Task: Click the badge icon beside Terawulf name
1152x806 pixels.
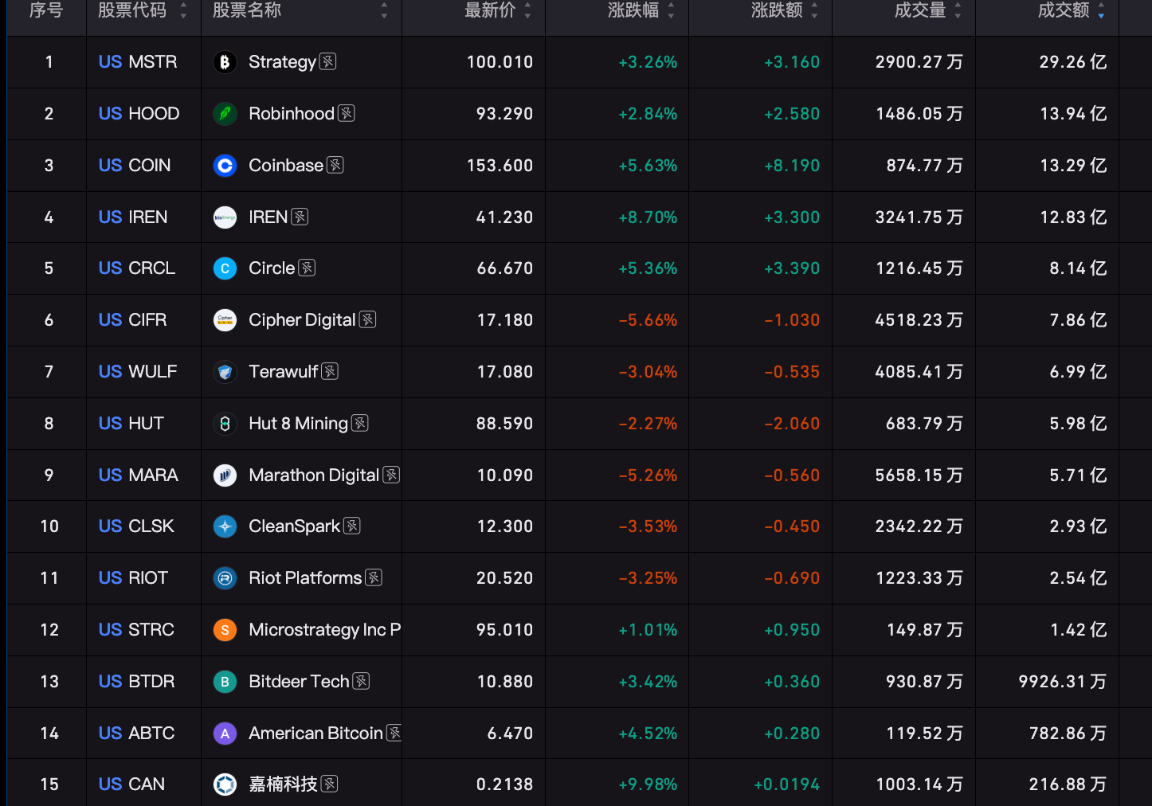Action: [330, 371]
